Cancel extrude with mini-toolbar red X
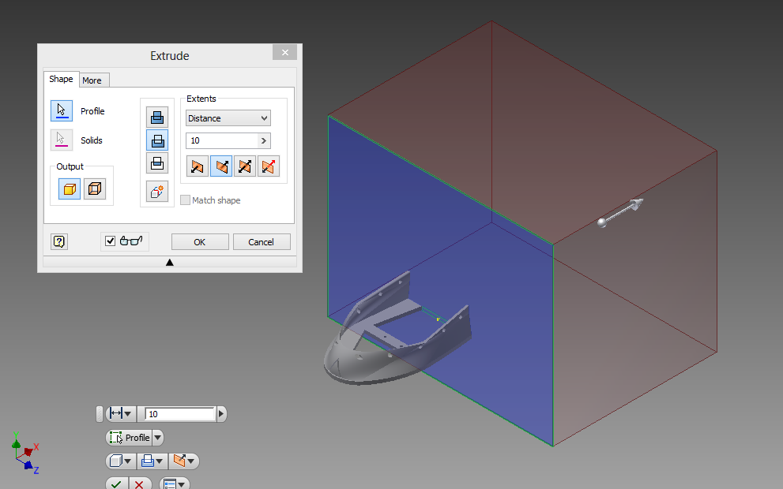Screen dimensions: 783x489 coord(139,483)
